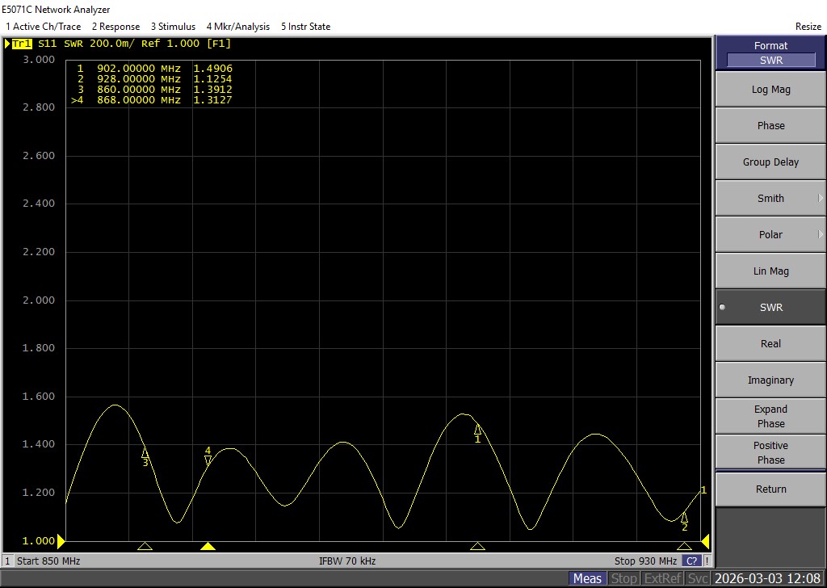The height and width of the screenshot is (588, 827).
Task: Expand the Smith format submenu
Action: point(770,199)
